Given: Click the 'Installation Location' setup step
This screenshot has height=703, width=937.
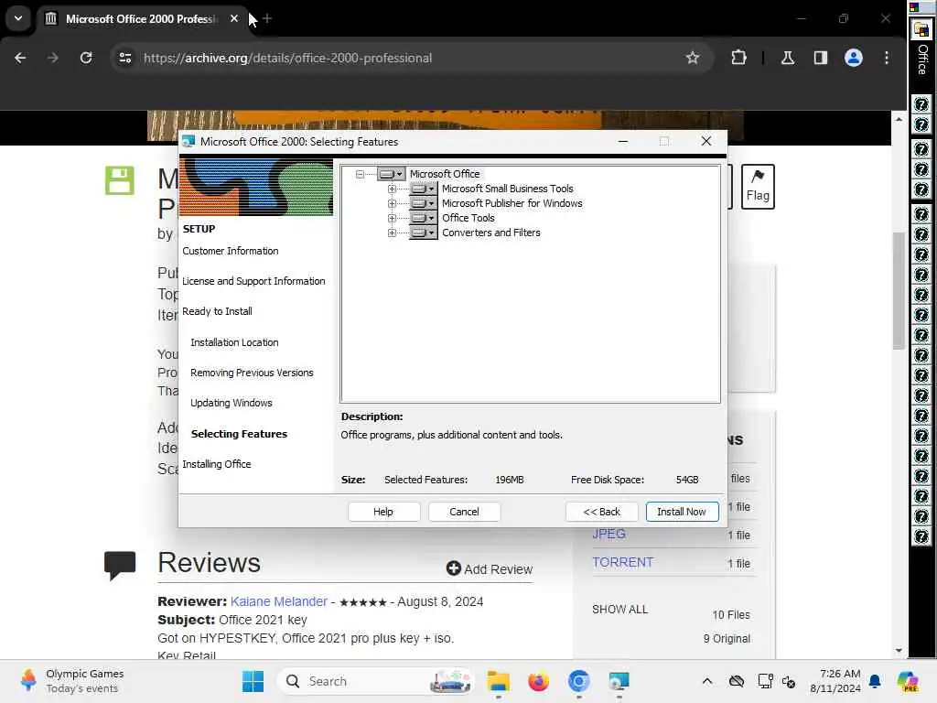Looking at the screenshot, I should [234, 342].
